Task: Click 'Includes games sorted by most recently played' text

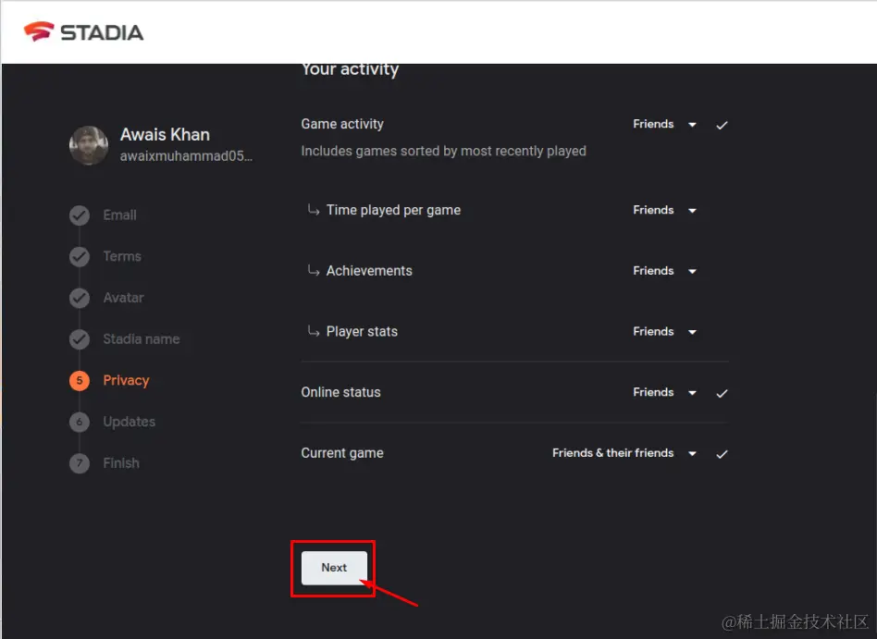Action: [x=443, y=151]
